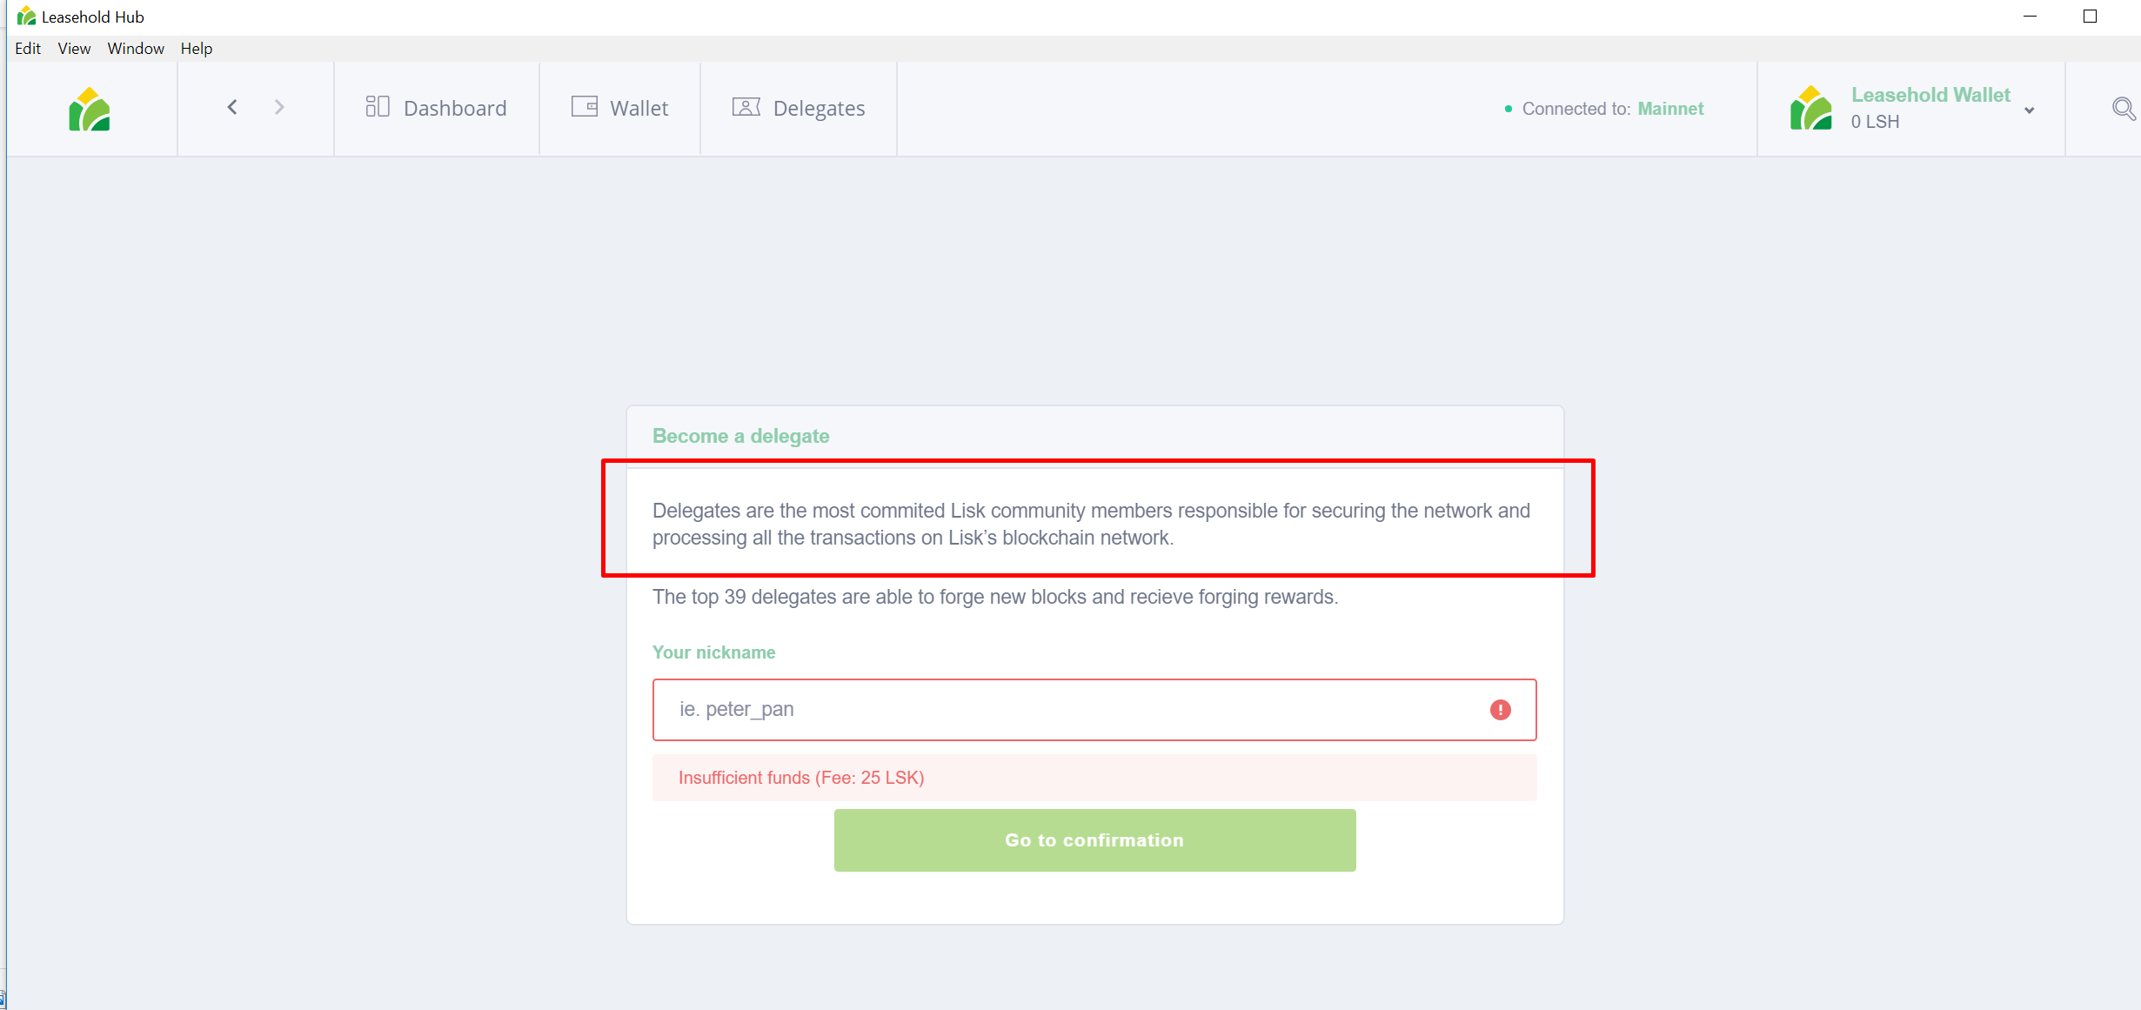Open the Edit menu
The width and height of the screenshot is (2141, 1010).
(28, 49)
